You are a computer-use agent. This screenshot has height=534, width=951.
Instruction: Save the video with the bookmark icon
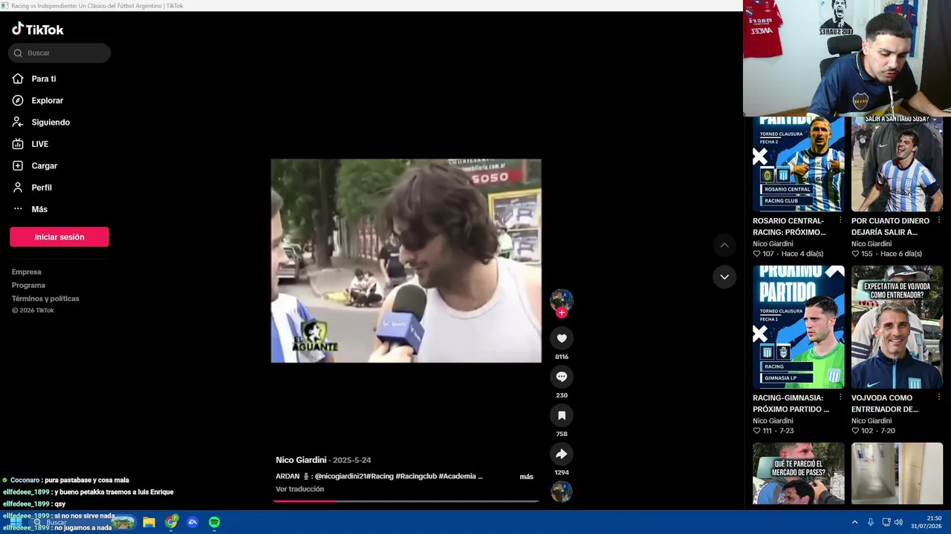pyautogui.click(x=562, y=415)
